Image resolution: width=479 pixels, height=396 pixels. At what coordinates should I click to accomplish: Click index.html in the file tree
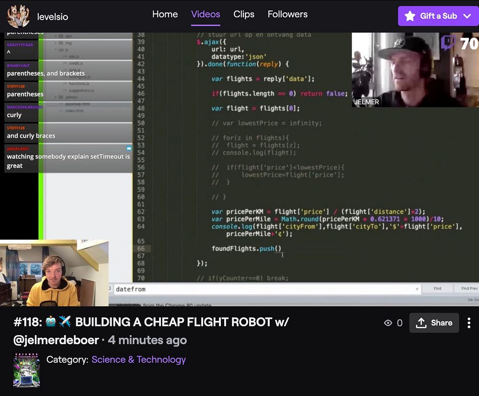point(74,111)
